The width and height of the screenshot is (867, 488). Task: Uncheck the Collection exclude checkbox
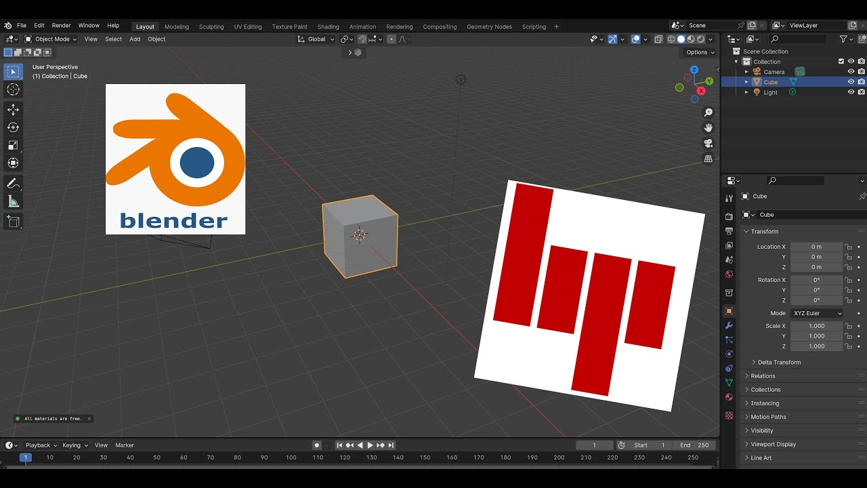tap(841, 62)
